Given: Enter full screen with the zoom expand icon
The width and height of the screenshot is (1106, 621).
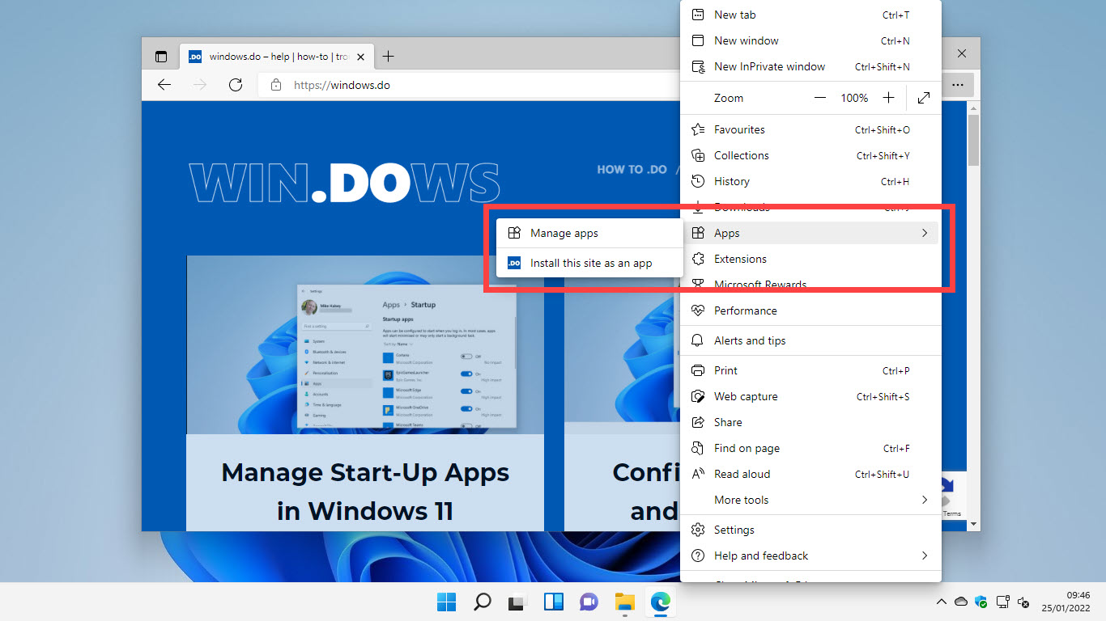Looking at the screenshot, I should tap(924, 98).
